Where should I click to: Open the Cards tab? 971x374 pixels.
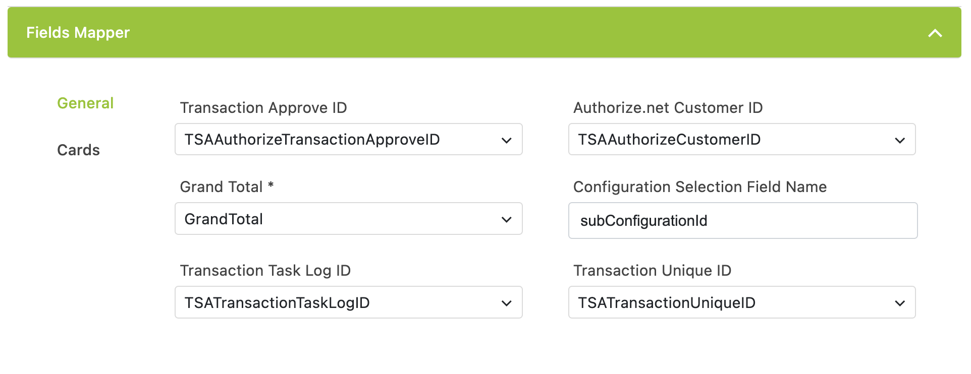tap(78, 150)
